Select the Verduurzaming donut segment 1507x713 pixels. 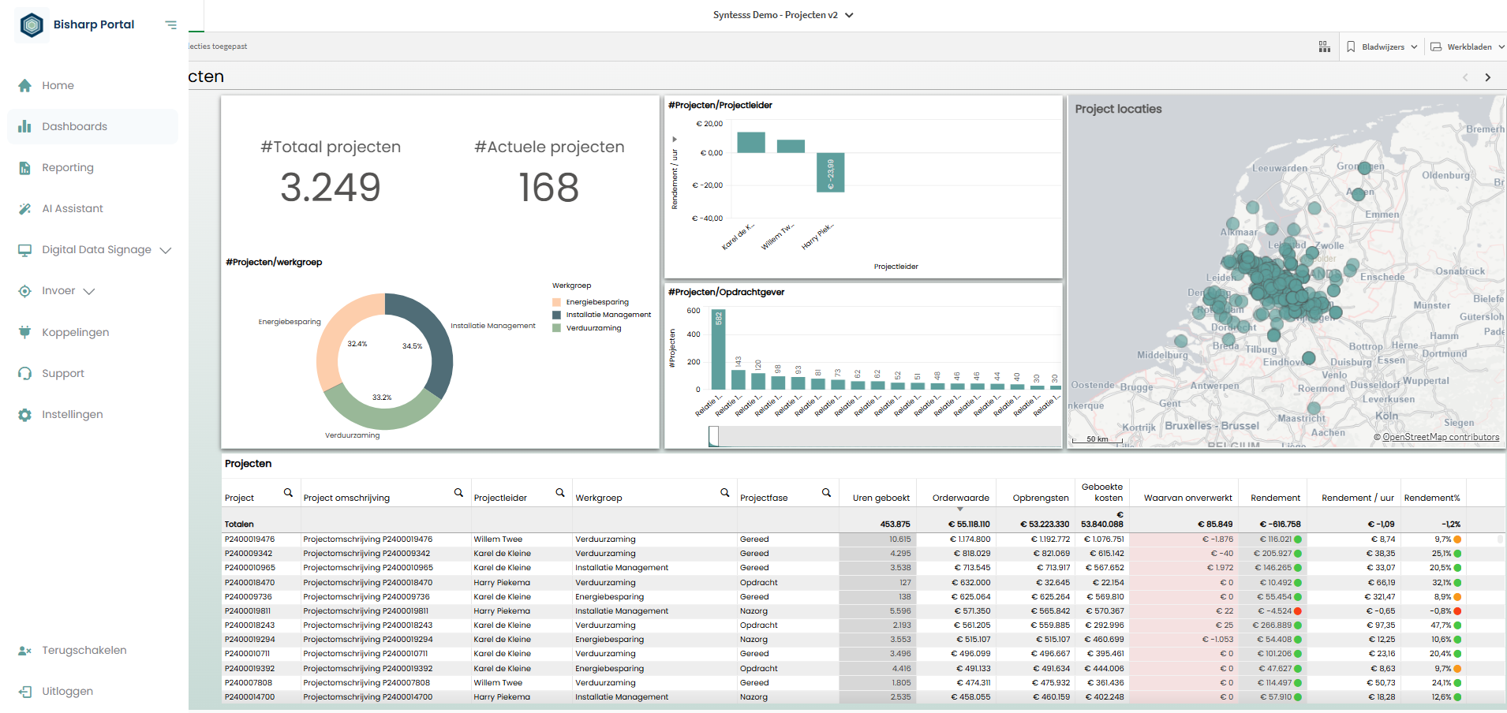coord(383,408)
